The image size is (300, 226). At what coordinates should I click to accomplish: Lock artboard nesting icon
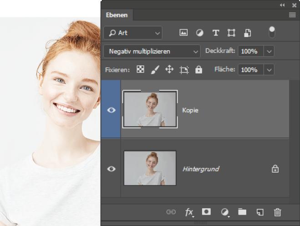tap(184, 70)
